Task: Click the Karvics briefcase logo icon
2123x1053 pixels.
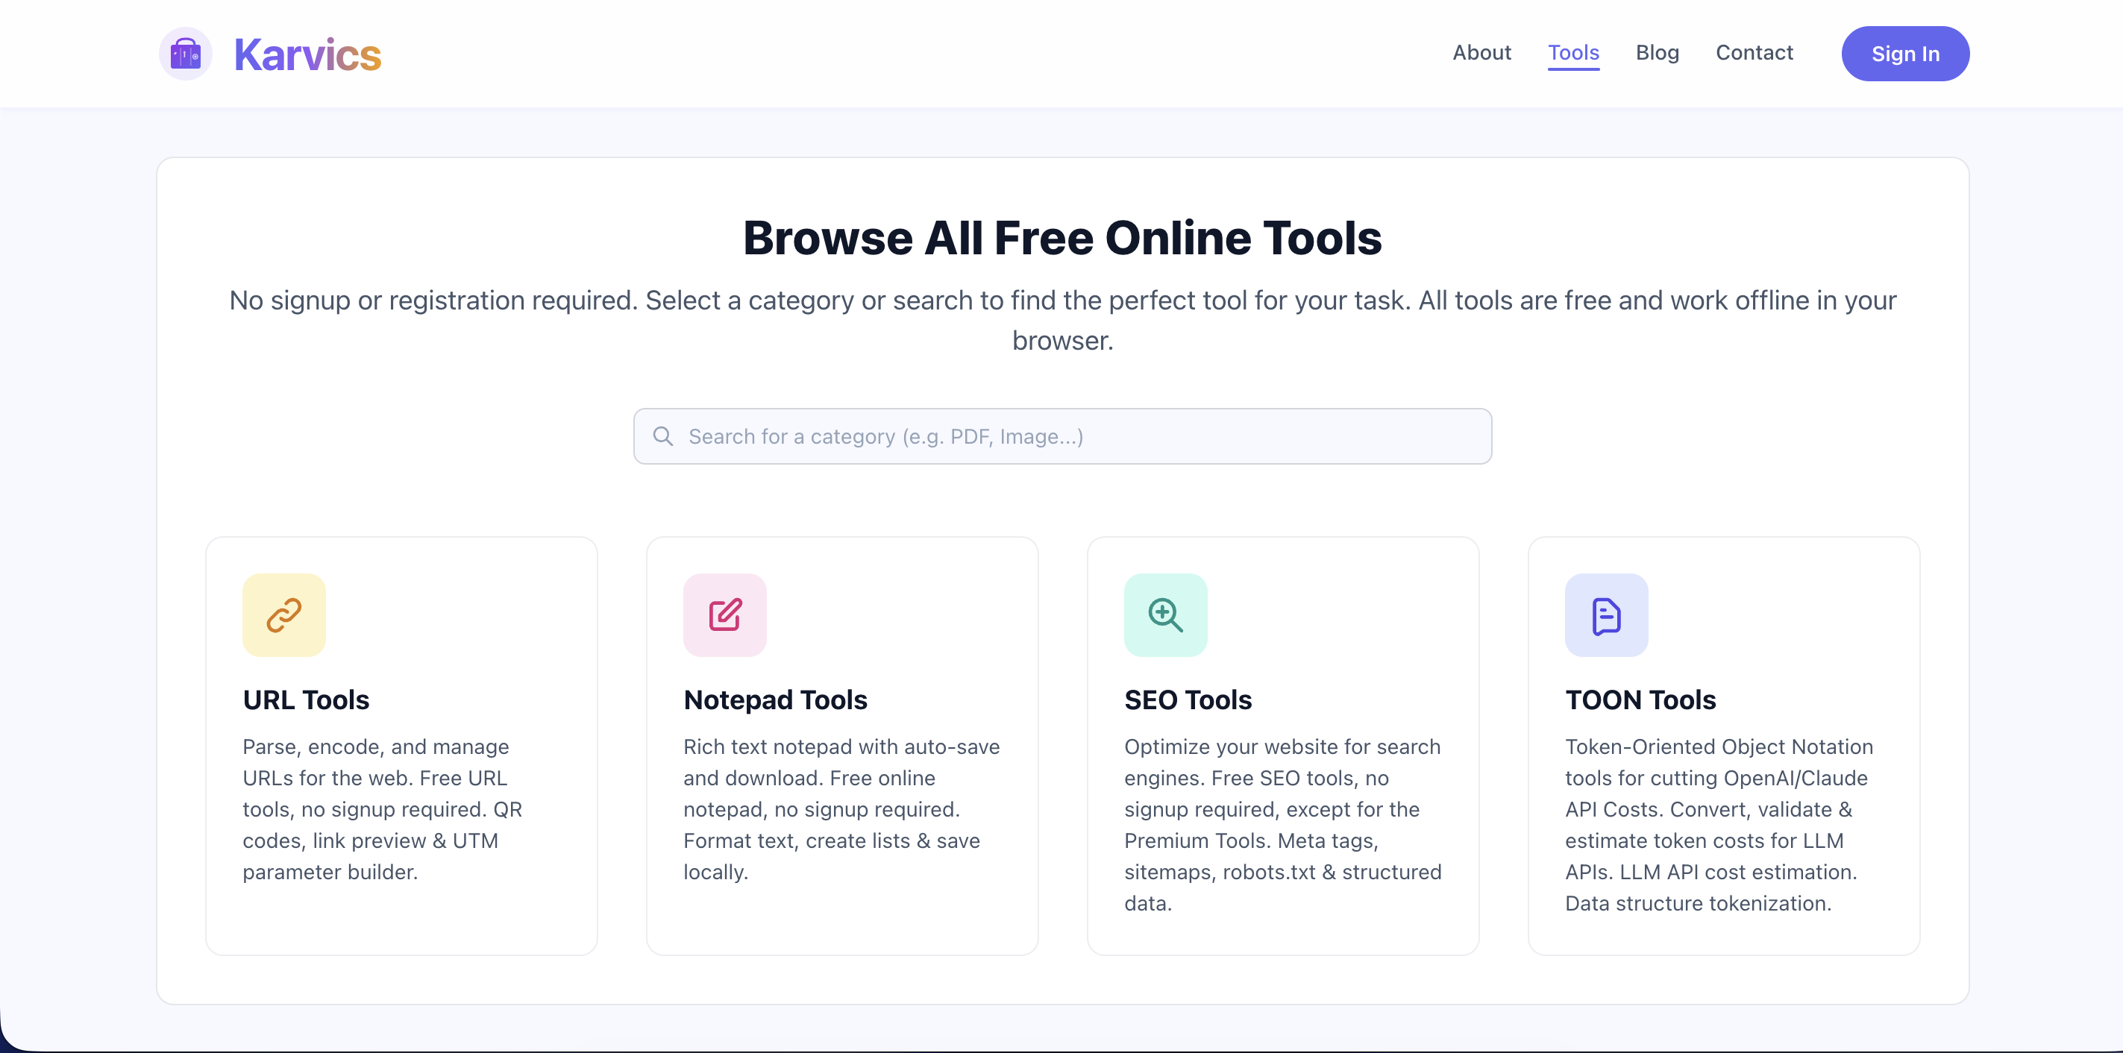Action: click(x=184, y=53)
